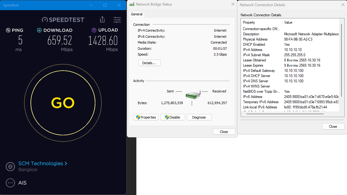Screen dimensions: 347x195
Task: Maximize the Speedtest window
Action: click(x=105, y=5)
